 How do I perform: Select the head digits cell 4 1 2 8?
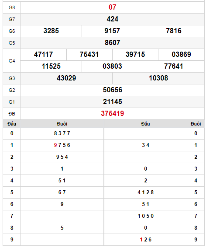[x=145, y=192]
